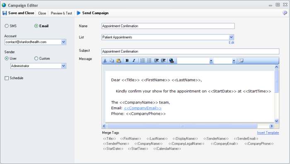Expand the Patient Appointments list dropdown
290x164 pixels.
(231, 37)
